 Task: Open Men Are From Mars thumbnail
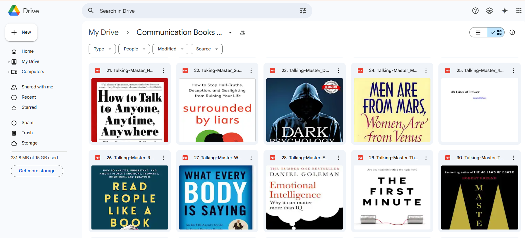pyautogui.click(x=392, y=110)
